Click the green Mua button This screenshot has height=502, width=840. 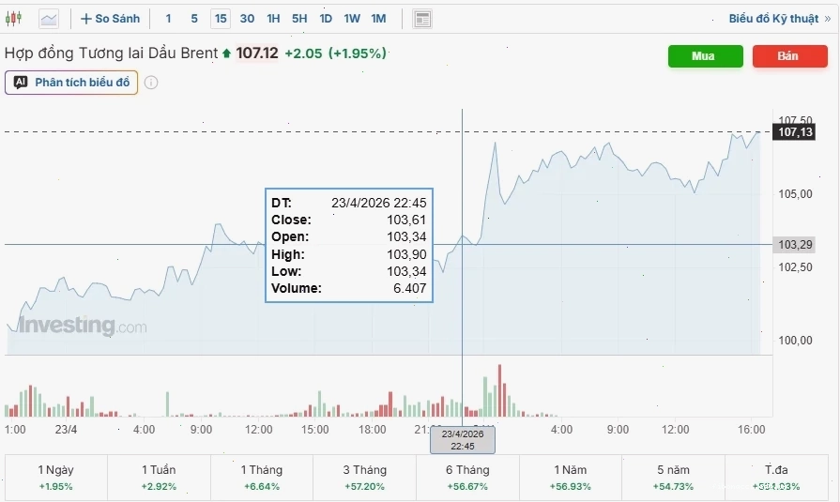coord(705,56)
